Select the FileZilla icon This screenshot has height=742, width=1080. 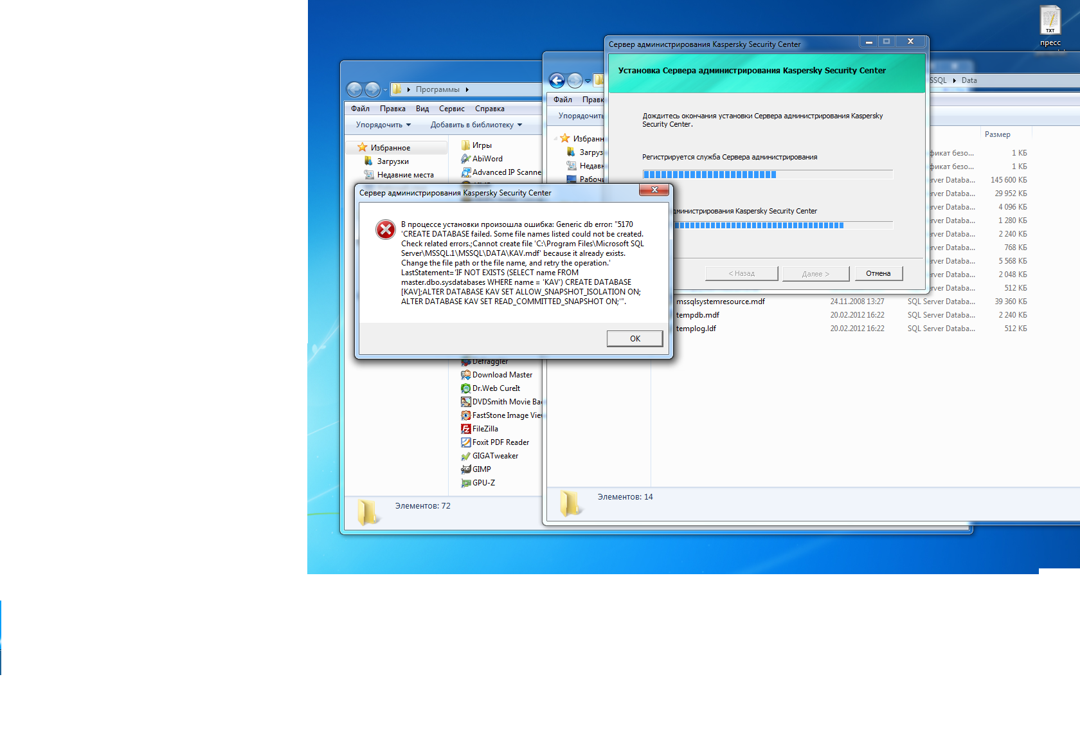465,429
